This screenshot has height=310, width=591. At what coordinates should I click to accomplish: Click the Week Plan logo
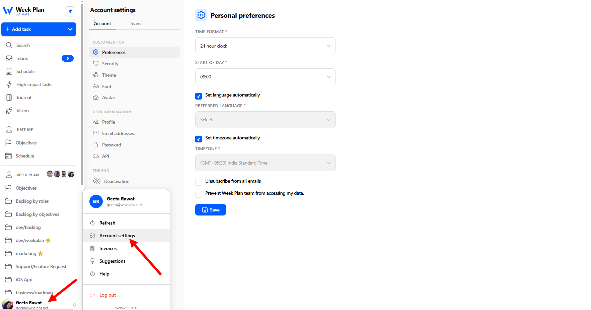(x=23, y=11)
